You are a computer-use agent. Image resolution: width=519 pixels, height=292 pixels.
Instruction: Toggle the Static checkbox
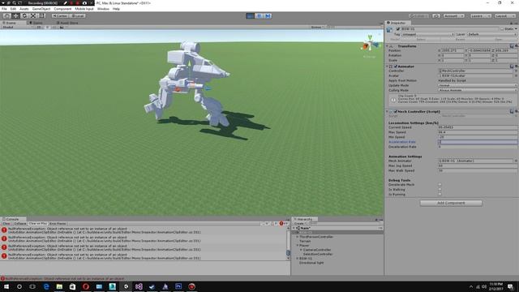point(502,29)
